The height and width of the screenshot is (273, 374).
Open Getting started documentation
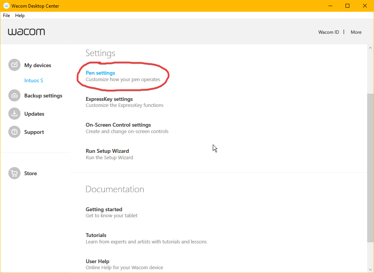click(104, 209)
